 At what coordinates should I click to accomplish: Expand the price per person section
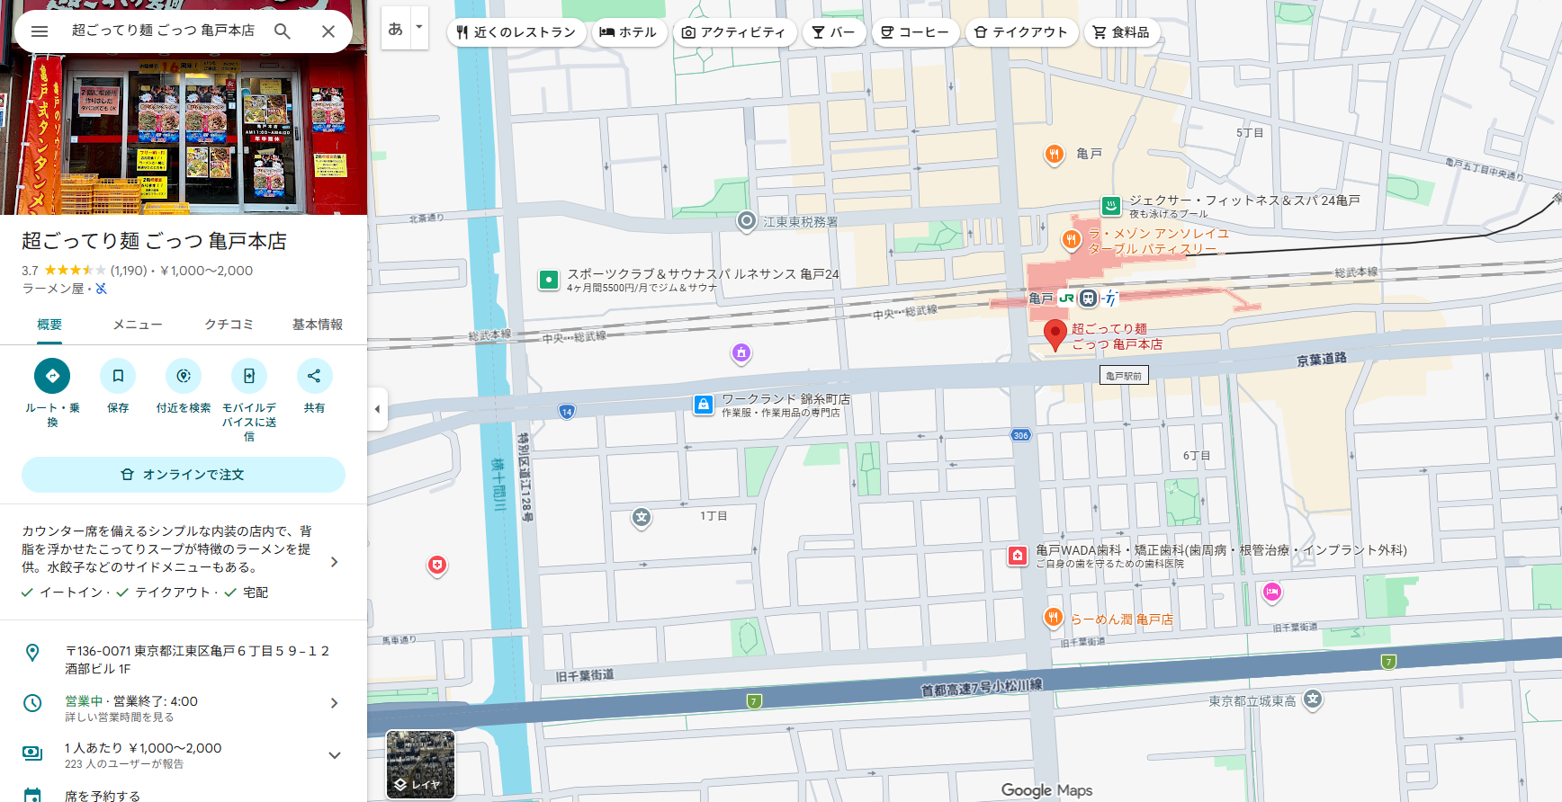pyautogui.click(x=334, y=755)
